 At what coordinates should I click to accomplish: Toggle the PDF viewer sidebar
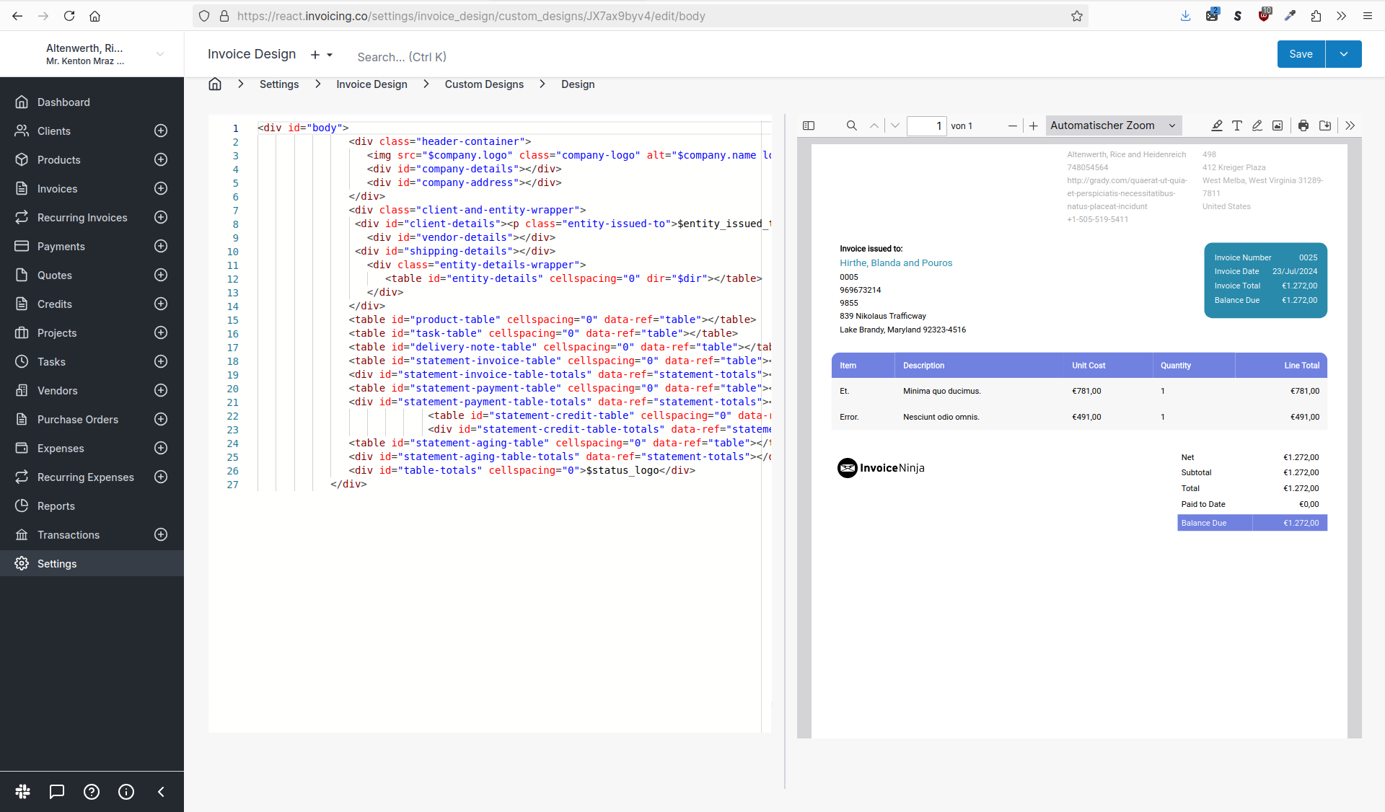809,125
